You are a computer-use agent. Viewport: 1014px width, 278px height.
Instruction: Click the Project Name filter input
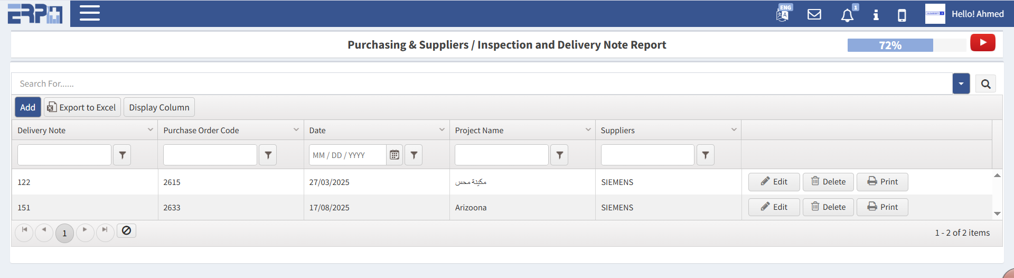click(x=501, y=155)
